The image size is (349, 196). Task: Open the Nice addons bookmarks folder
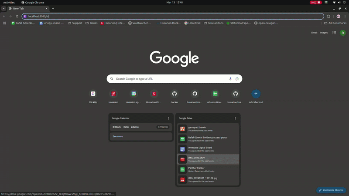(213, 23)
